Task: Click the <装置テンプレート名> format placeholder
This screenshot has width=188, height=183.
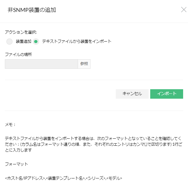Action: point(65,178)
